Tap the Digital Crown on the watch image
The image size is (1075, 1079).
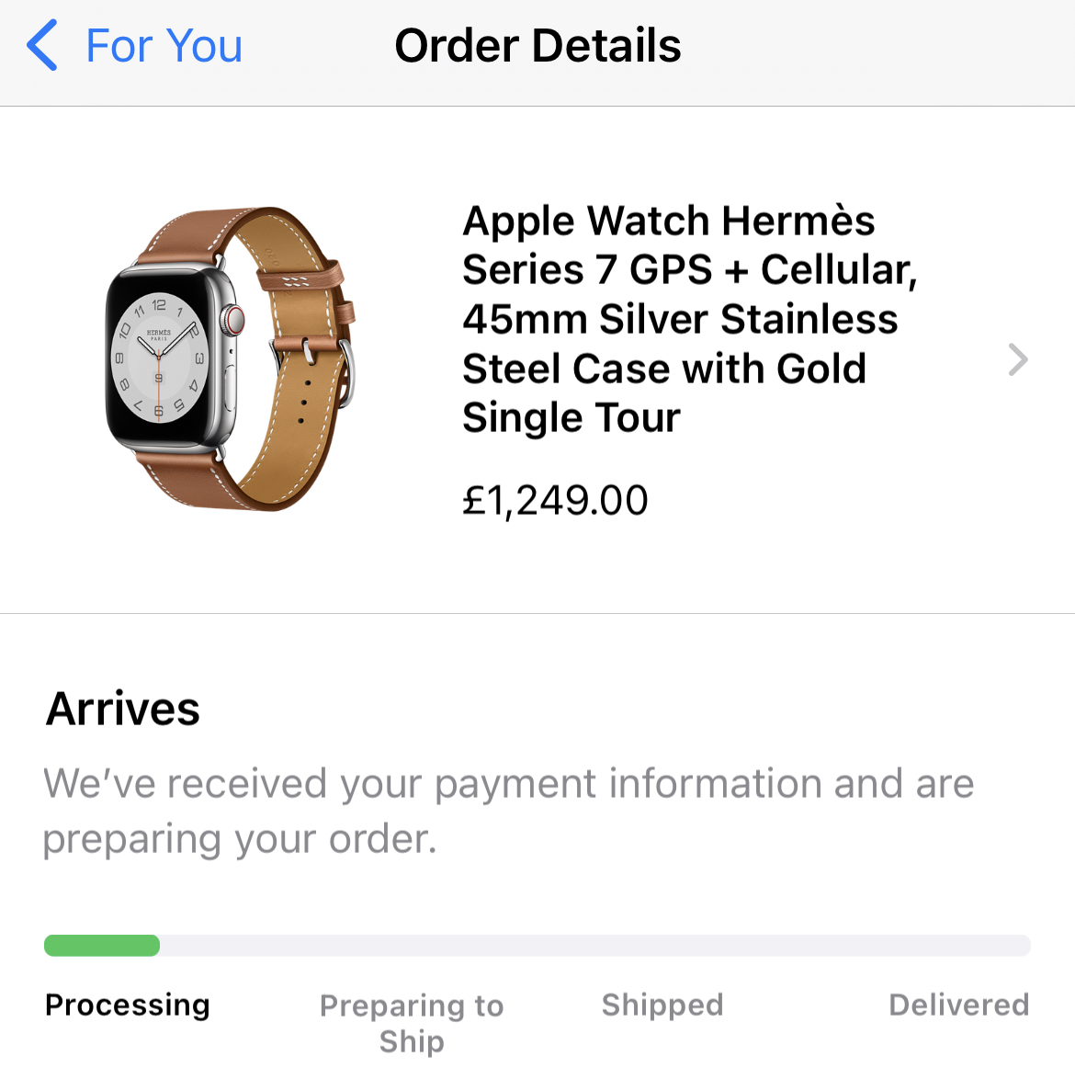(x=235, y=320)
